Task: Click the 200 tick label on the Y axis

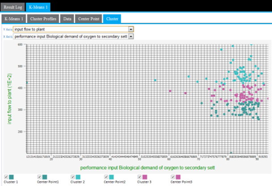Action: [20, 132]
